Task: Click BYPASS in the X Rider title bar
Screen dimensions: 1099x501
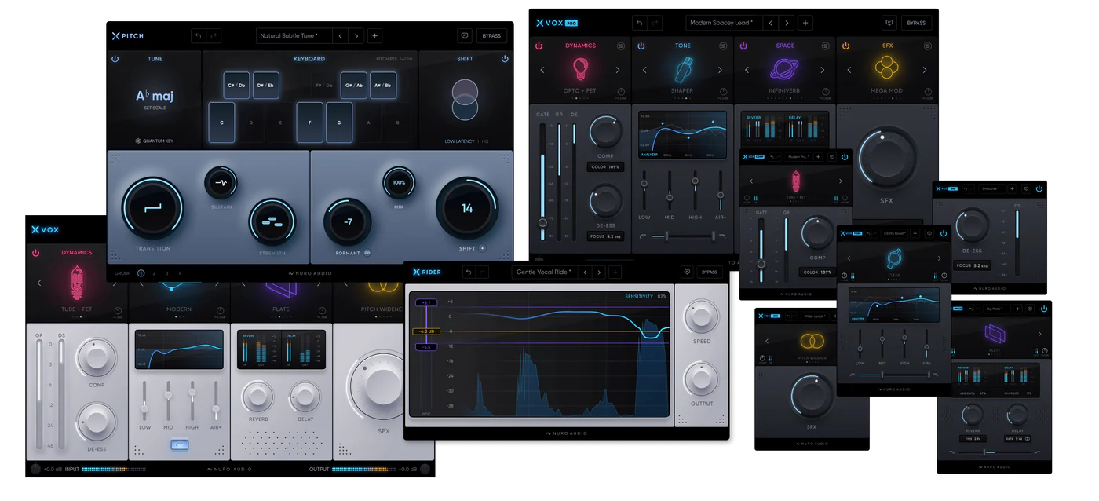Action: pos(709,272)
